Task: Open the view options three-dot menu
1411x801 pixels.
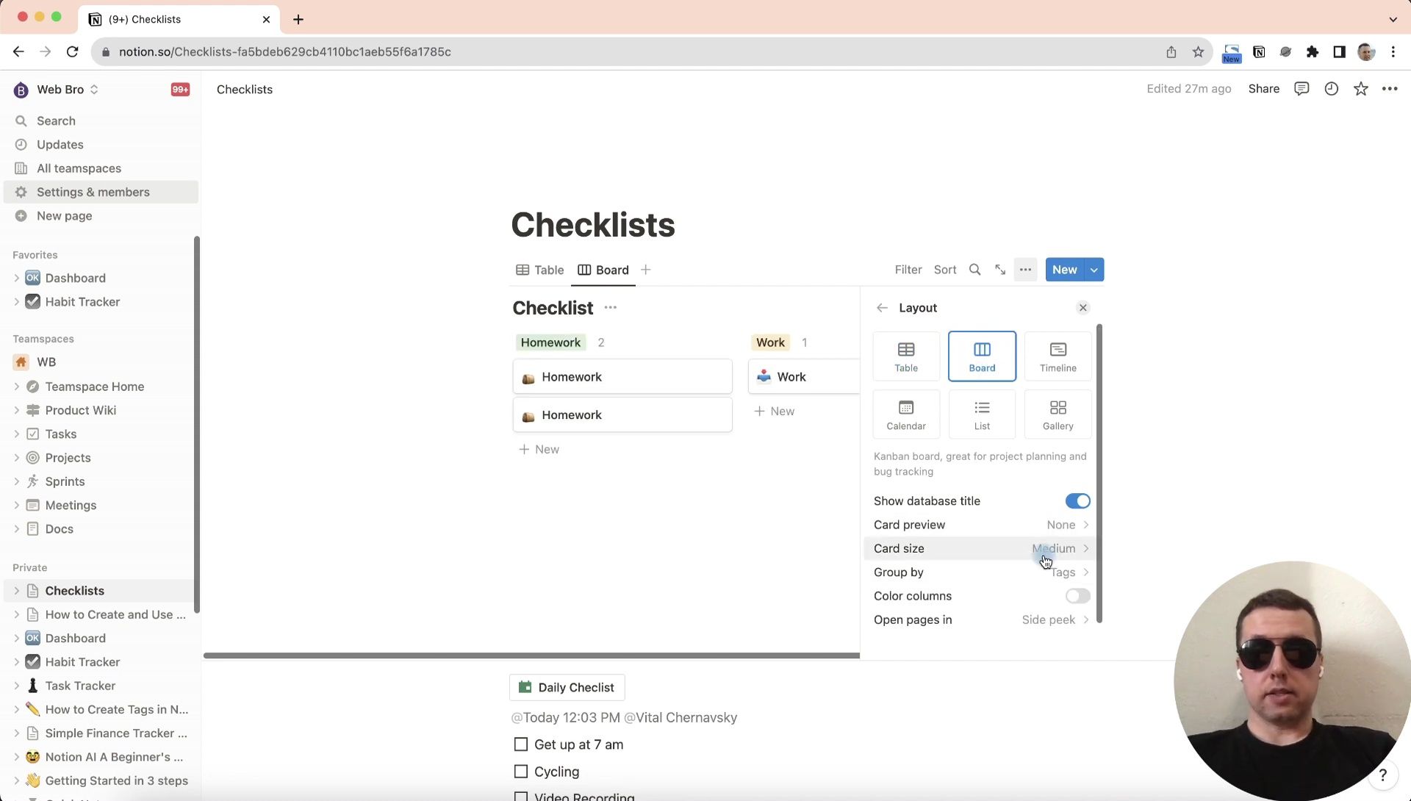Action: (x=1025, y=270)
